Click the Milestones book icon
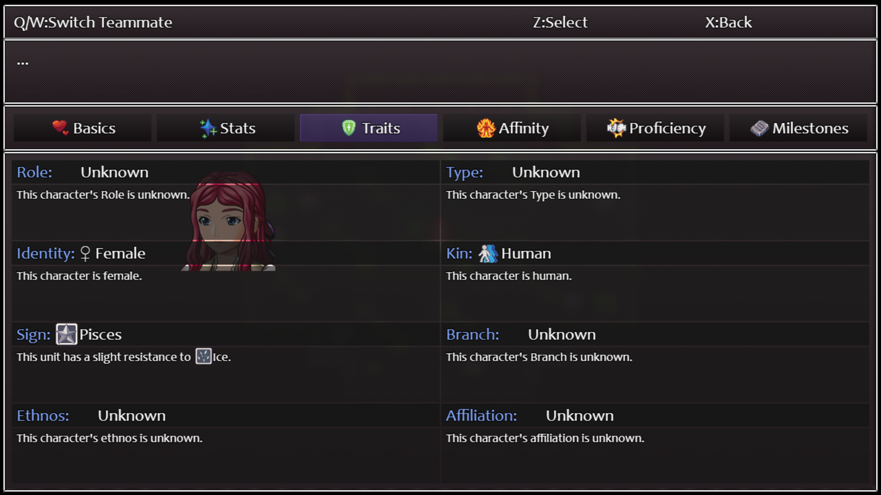Image resolution: width=881 pixels, height=495 pixels. 759,128
